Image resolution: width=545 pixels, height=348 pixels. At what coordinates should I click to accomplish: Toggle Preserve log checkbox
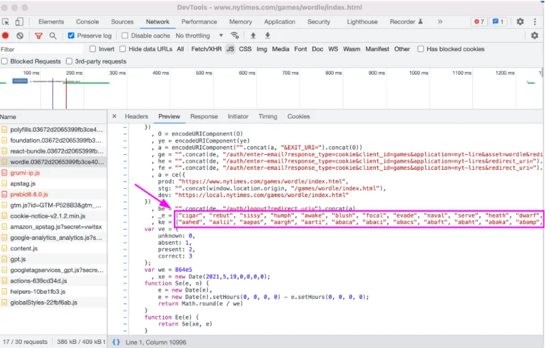pyautogui.click(x=71, y=35)
